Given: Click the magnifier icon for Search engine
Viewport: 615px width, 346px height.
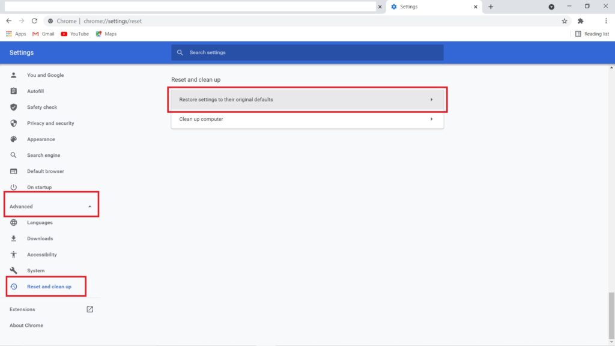Looking at the screenshot, I should 13,156.
